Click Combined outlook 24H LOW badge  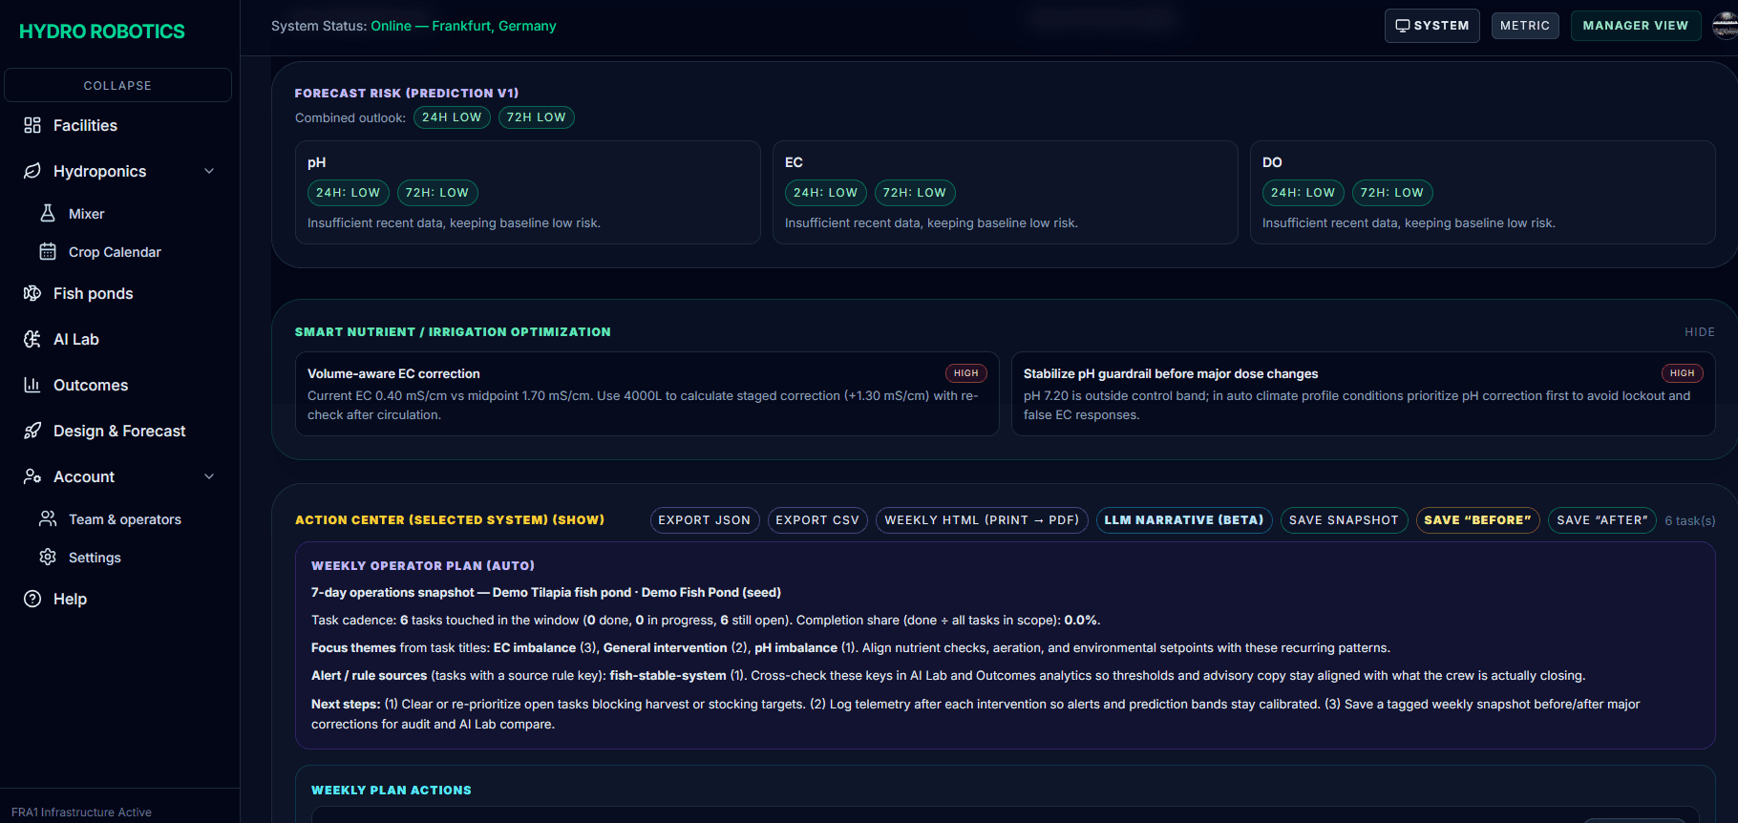(x=452, y=117)
